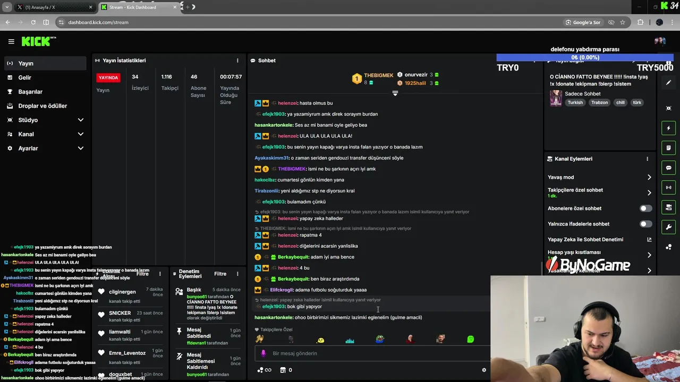Viewport: 680px width, 382px height.
Task: Click the screen capture icon in right toolbar
Action: pos(668,108)
